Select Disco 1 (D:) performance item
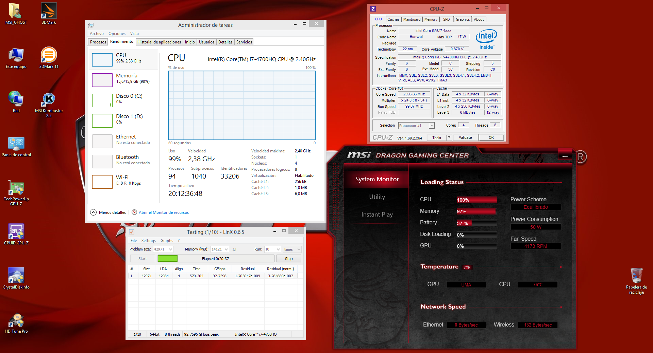 click(x=124, y=120)
